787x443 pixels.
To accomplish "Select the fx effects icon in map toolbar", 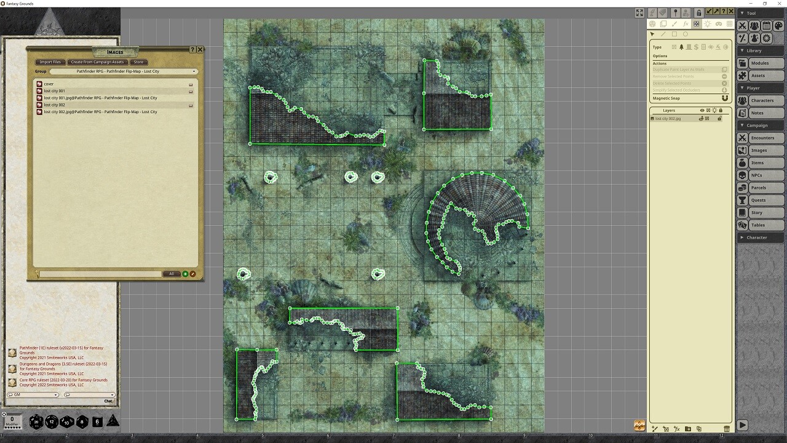I will click(686, 24).
